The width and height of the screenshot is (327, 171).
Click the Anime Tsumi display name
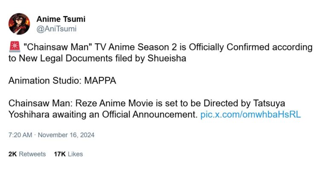pos(61,19)
